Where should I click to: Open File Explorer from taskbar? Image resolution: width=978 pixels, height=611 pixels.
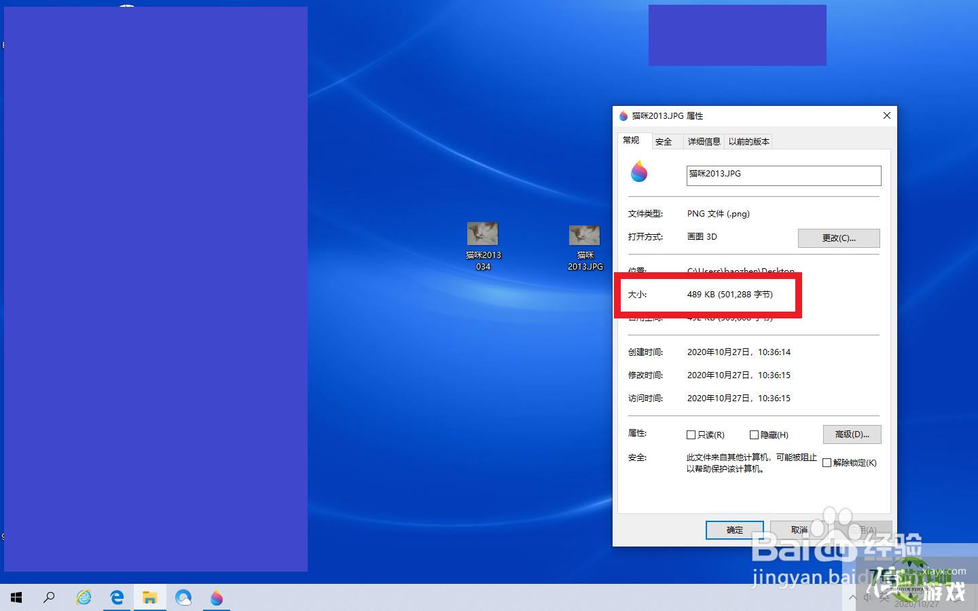150,597
